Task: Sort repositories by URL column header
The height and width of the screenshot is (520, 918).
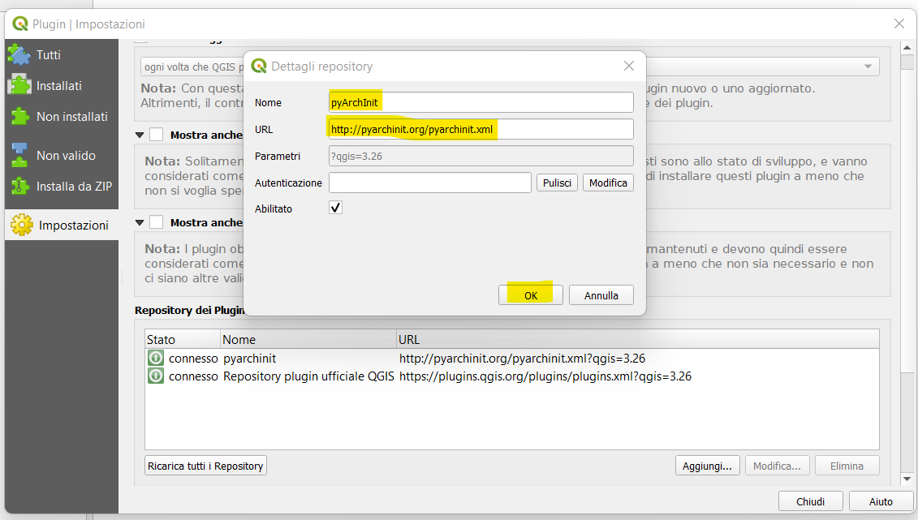Action: pyautogui.click(x=637, y=339)
